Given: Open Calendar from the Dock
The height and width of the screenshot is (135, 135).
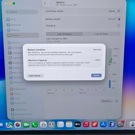Looking at the screenshot, I should point(43,125).
